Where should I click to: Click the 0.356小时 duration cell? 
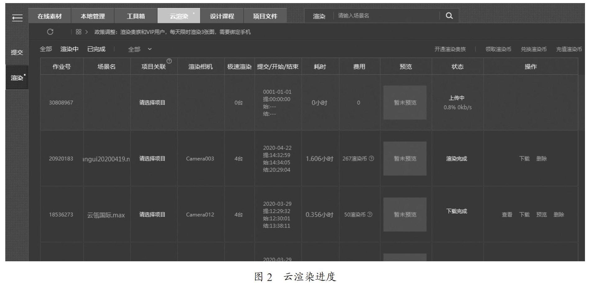(320, 214)
